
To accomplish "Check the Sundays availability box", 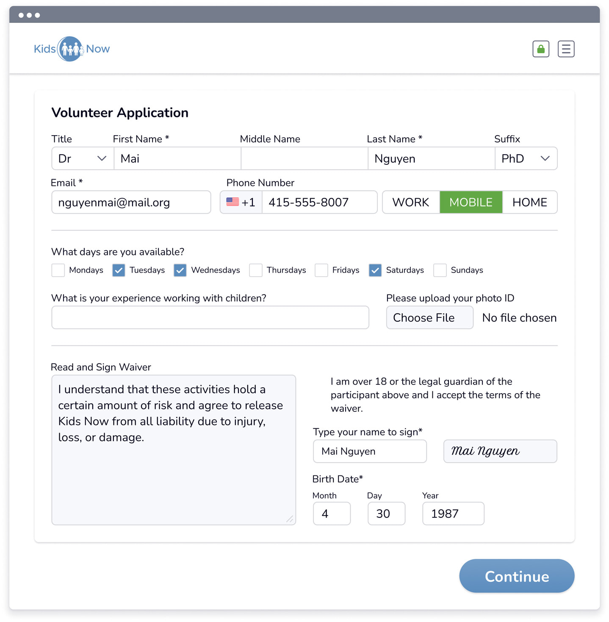I will (x=440, y=270).
